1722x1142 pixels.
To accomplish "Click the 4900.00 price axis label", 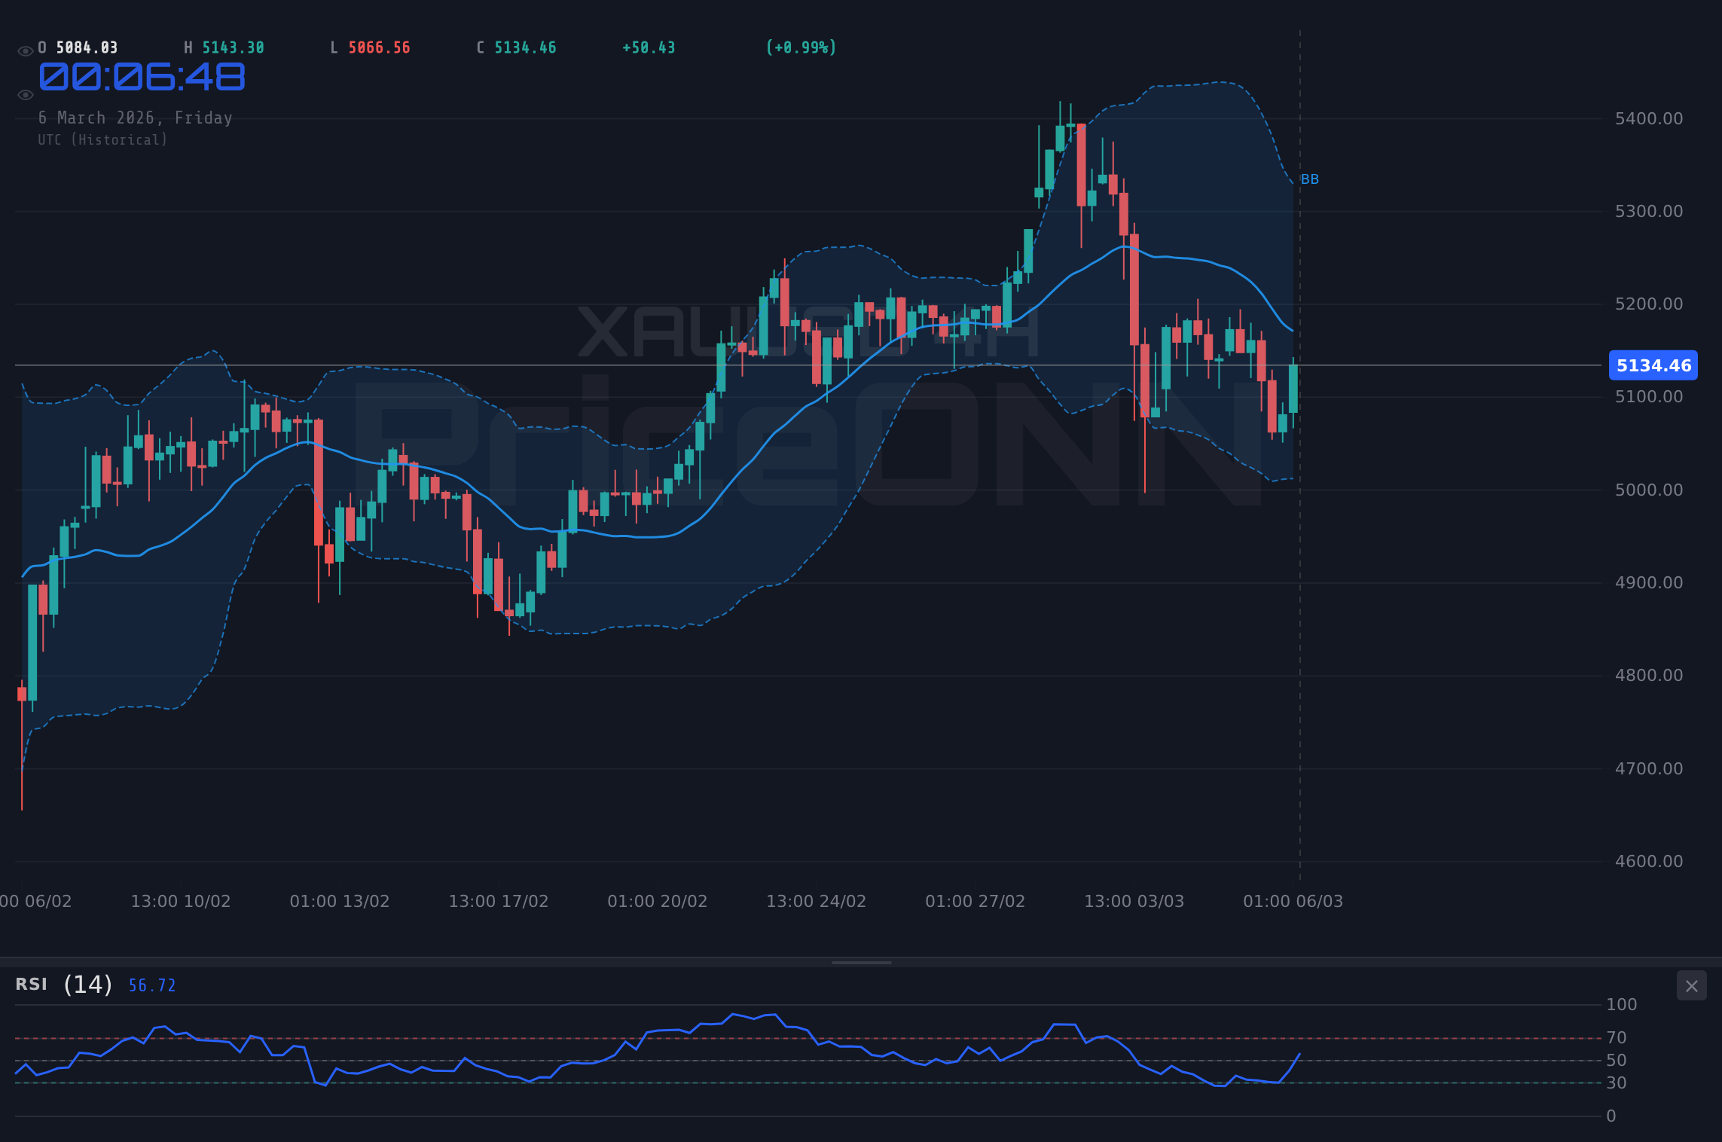I will [1649, 582].
